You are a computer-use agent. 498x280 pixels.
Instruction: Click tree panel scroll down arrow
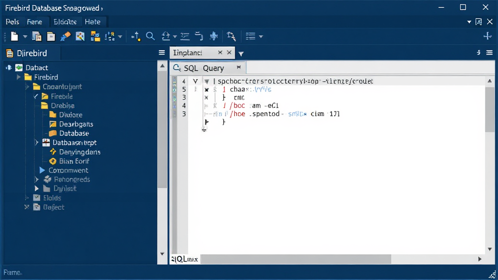click(162, 254)
